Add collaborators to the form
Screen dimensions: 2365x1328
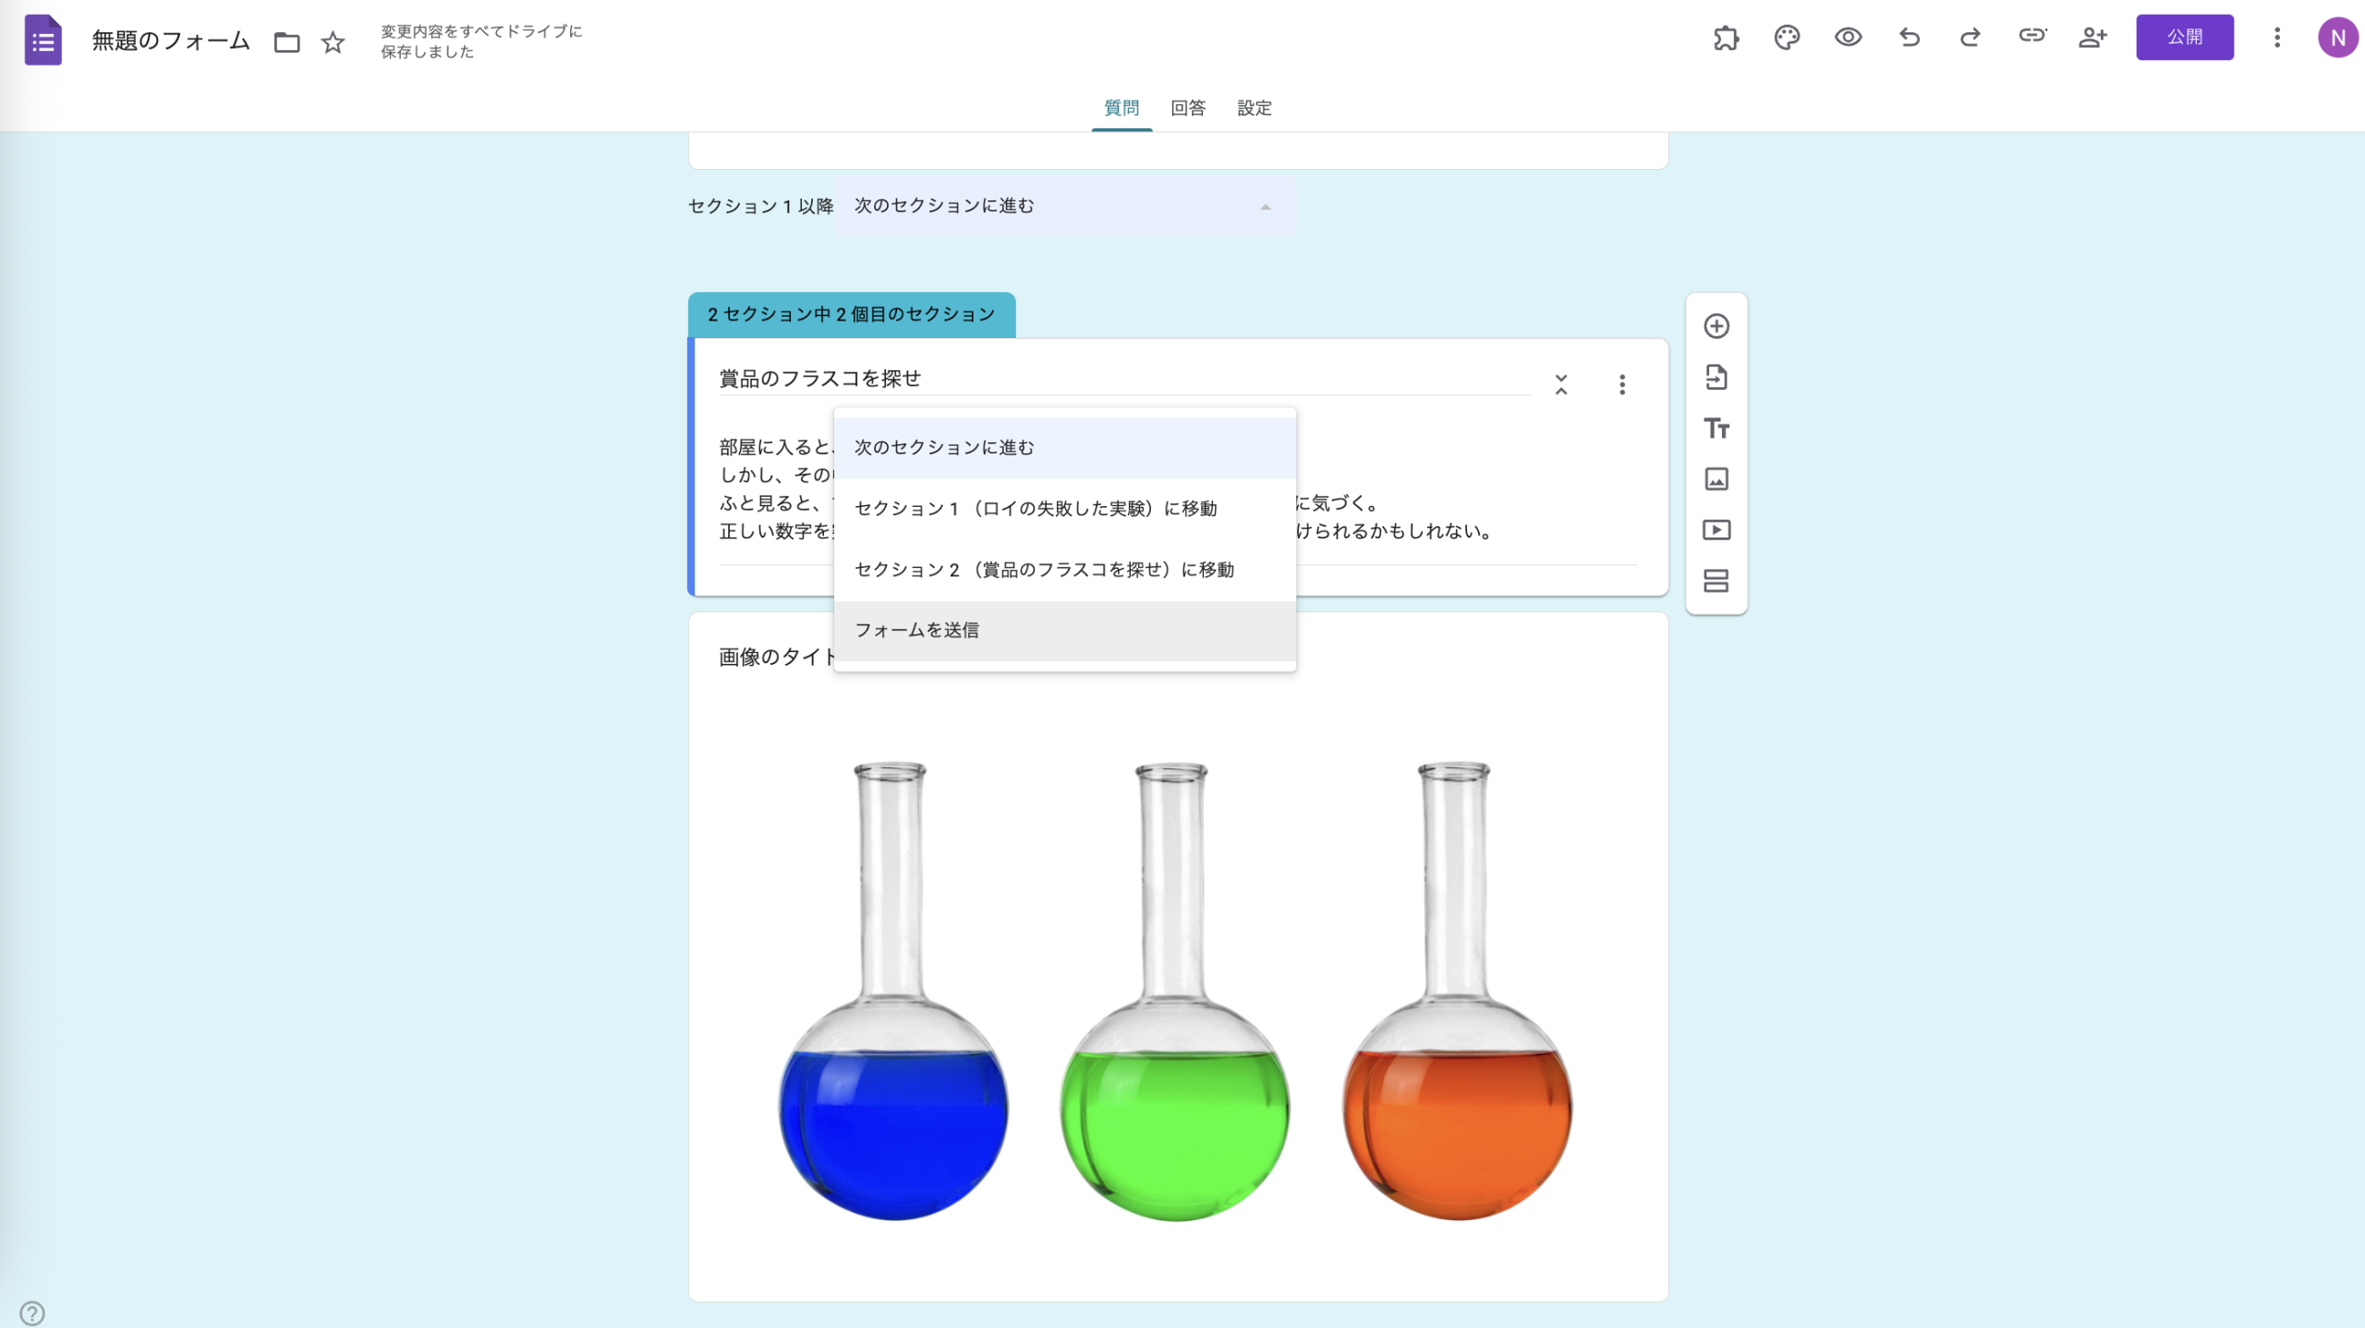point(2093,37)
